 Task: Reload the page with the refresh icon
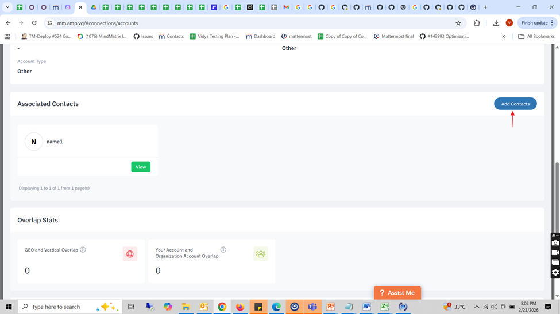click(x=34, y=23)
